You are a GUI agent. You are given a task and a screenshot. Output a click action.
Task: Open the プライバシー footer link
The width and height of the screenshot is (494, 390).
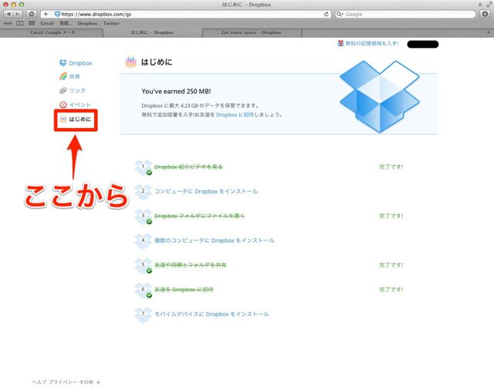click(x=63, y=382)
